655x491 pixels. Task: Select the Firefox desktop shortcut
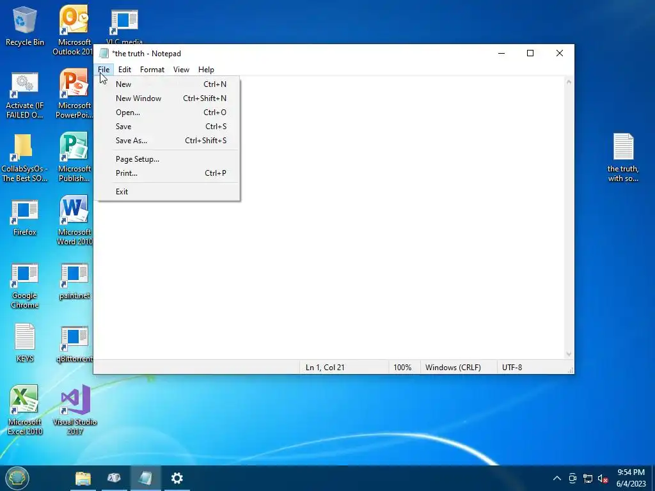coord(25,217)
